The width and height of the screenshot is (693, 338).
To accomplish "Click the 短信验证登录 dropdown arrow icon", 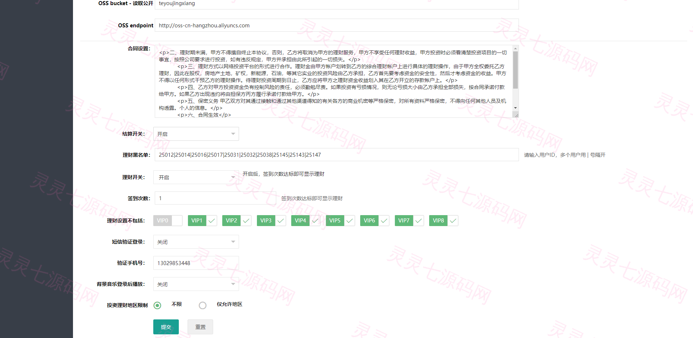I will [233, 242].
